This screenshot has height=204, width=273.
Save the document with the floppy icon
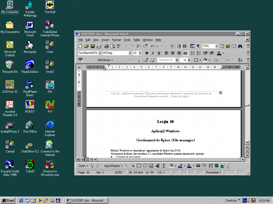(x=93, y=46)
